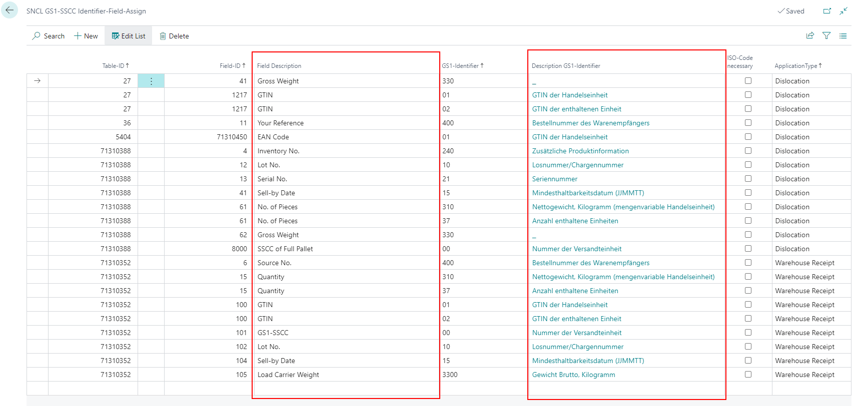Open page in new window icon
Viewport: 868px width, 406px height.
pos(827,11)
